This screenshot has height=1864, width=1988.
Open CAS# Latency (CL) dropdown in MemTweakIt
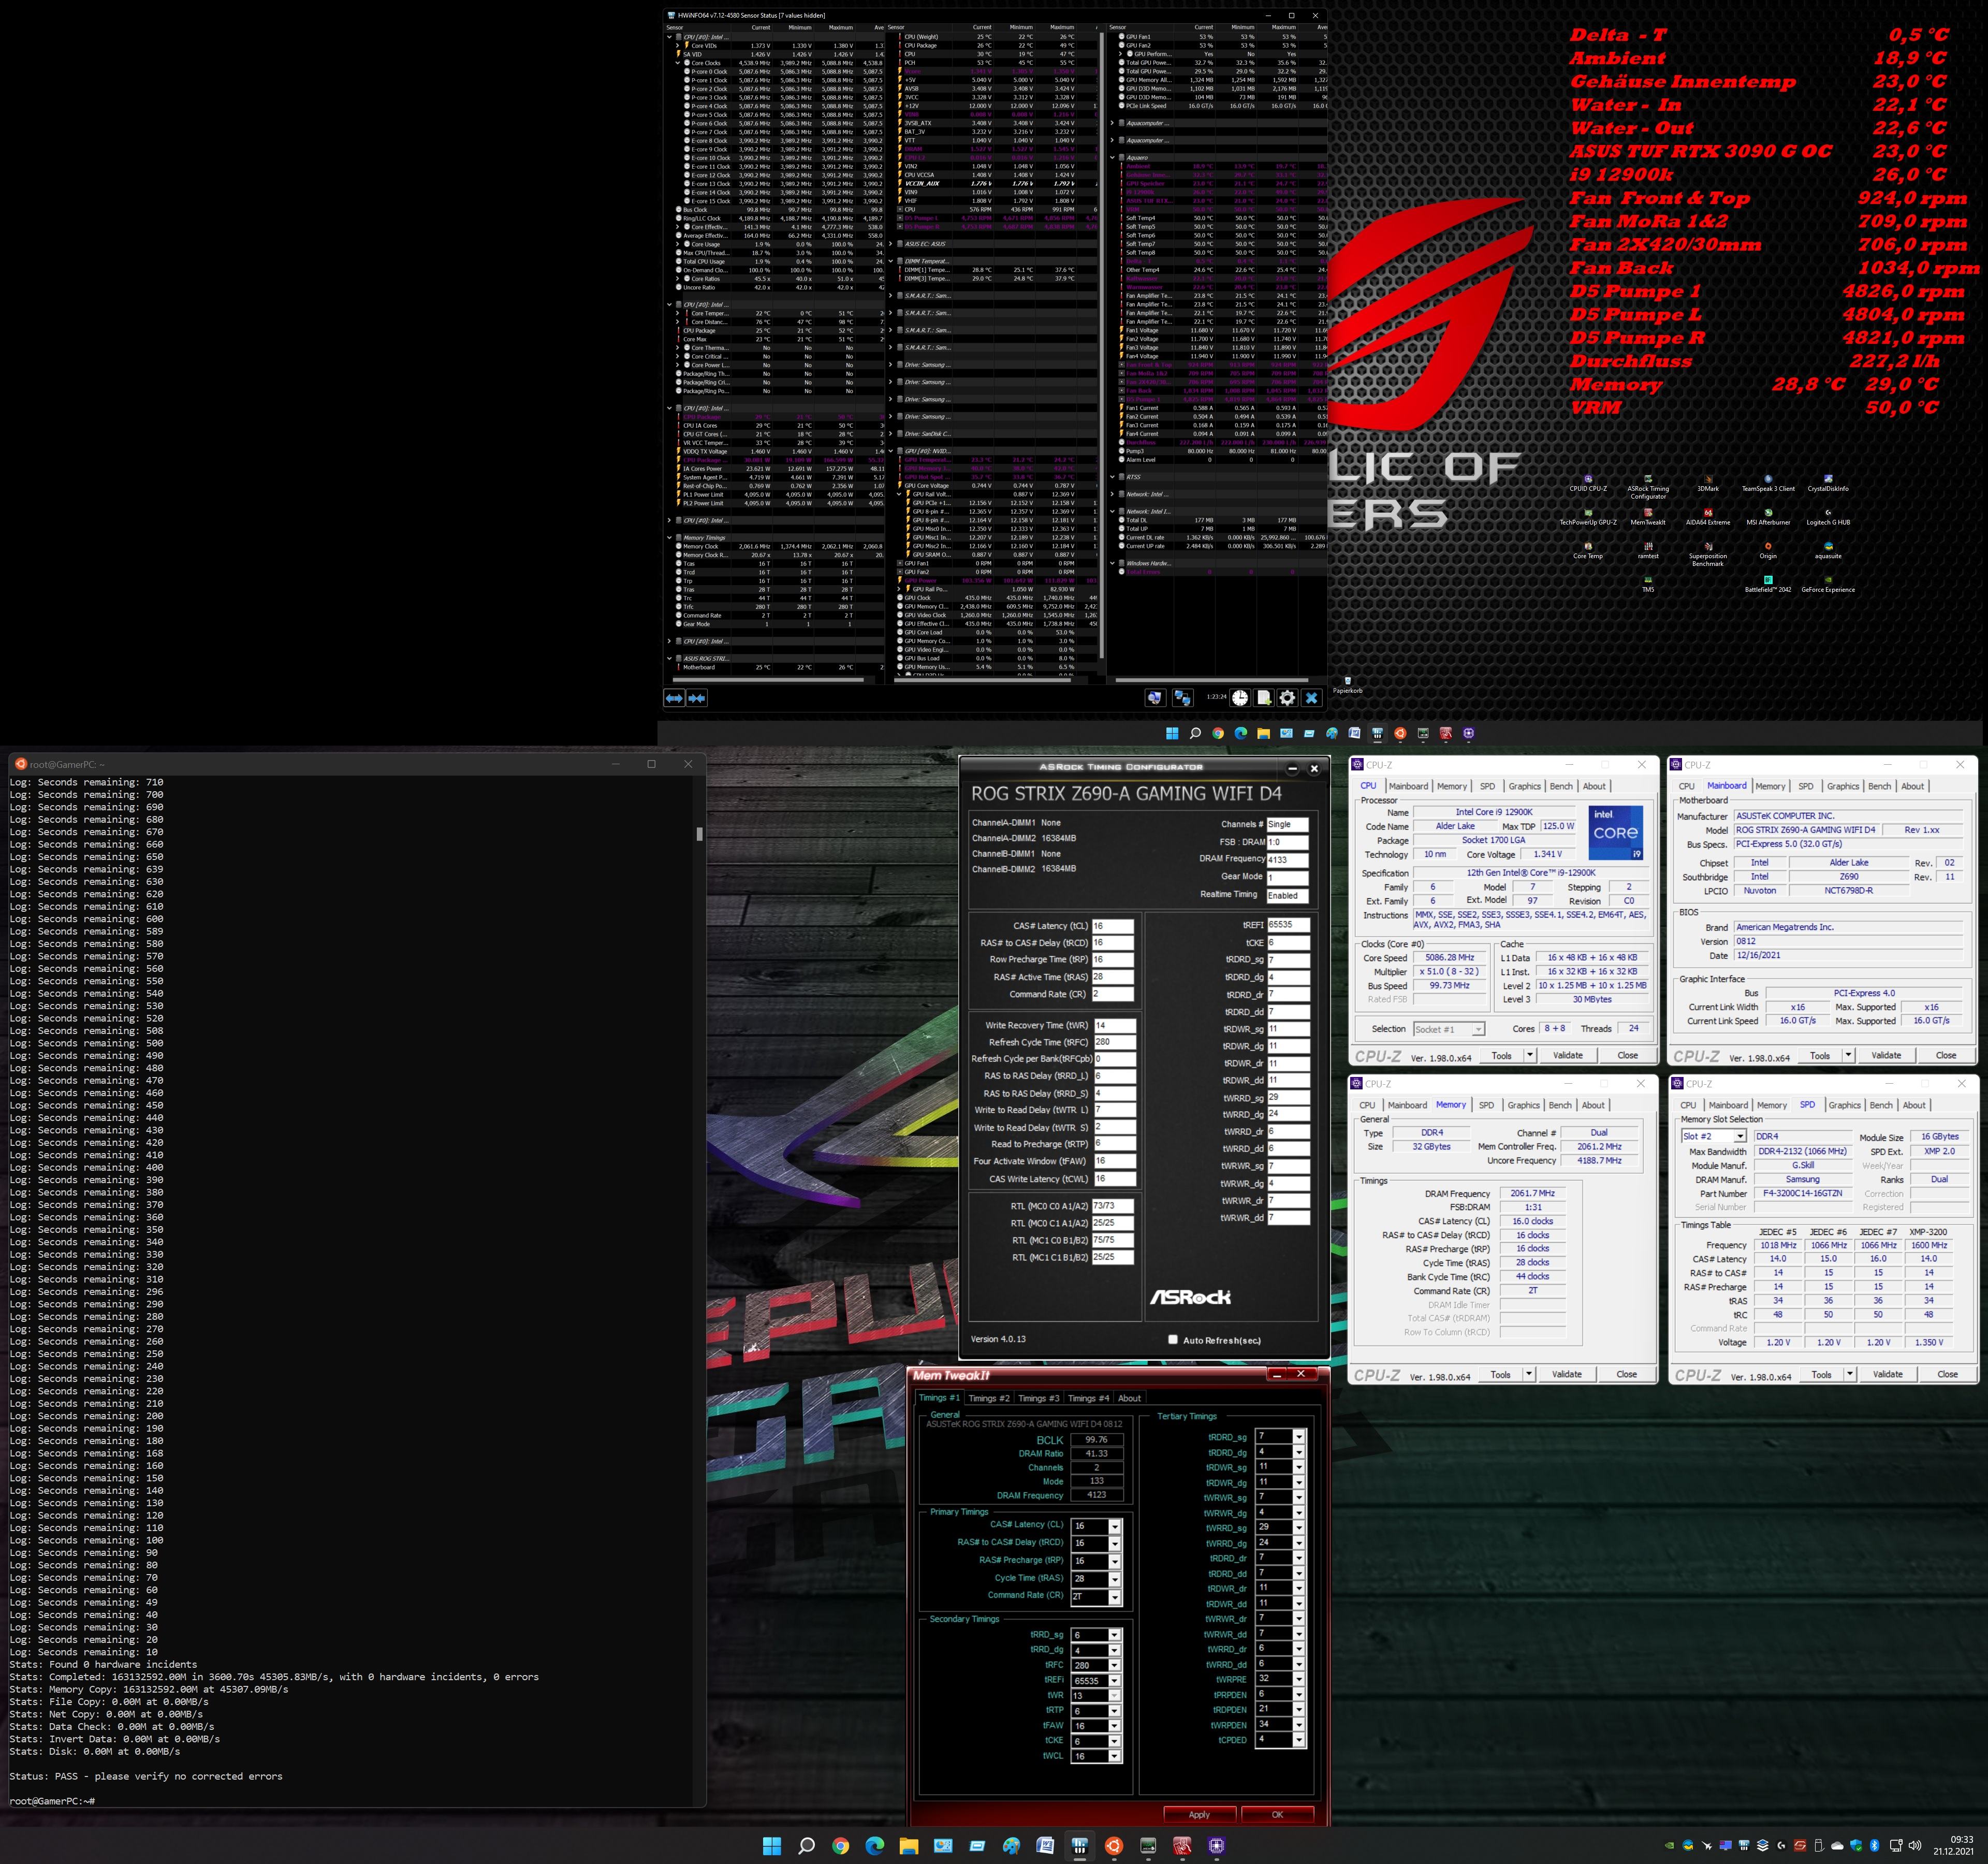1115,1526
